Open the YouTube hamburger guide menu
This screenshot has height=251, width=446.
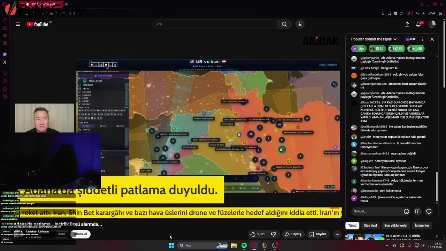(x=18, y=24)
